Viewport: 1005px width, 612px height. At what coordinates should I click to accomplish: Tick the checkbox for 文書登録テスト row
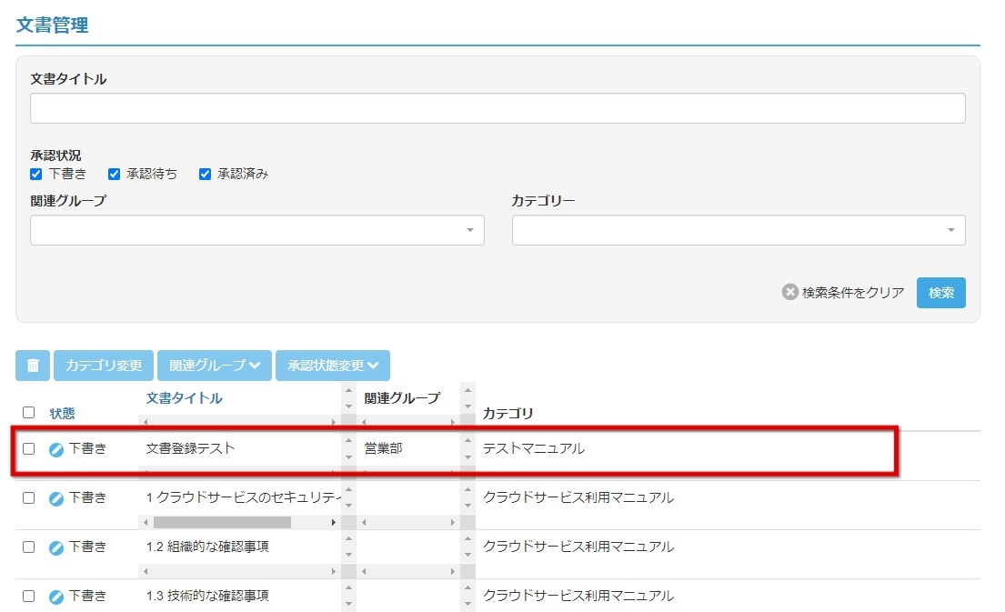click(x=28, y=448)
